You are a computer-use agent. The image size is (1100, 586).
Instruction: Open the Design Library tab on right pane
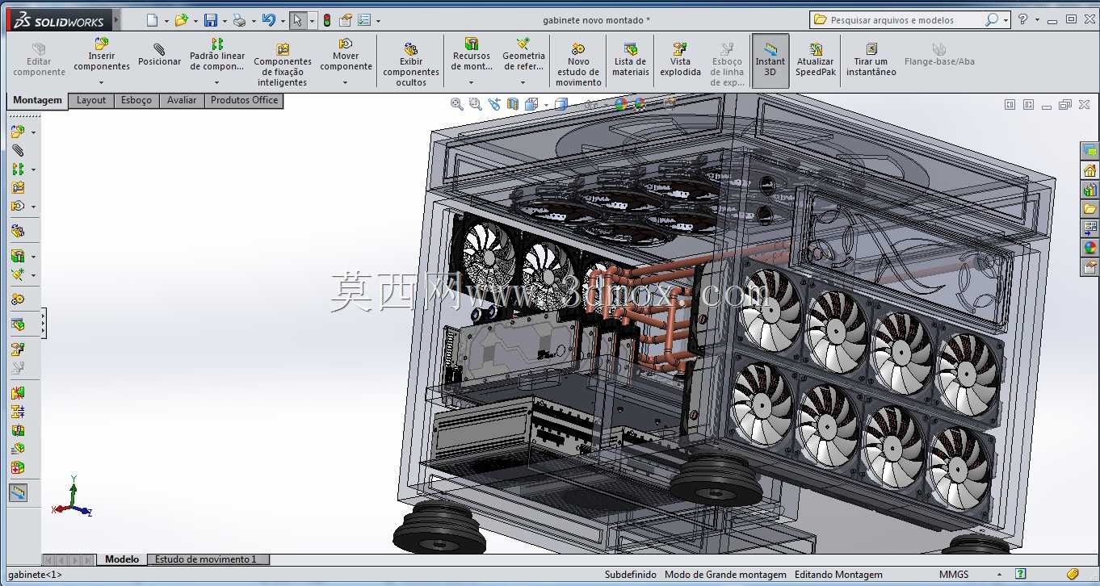(x=1090, y=190)
